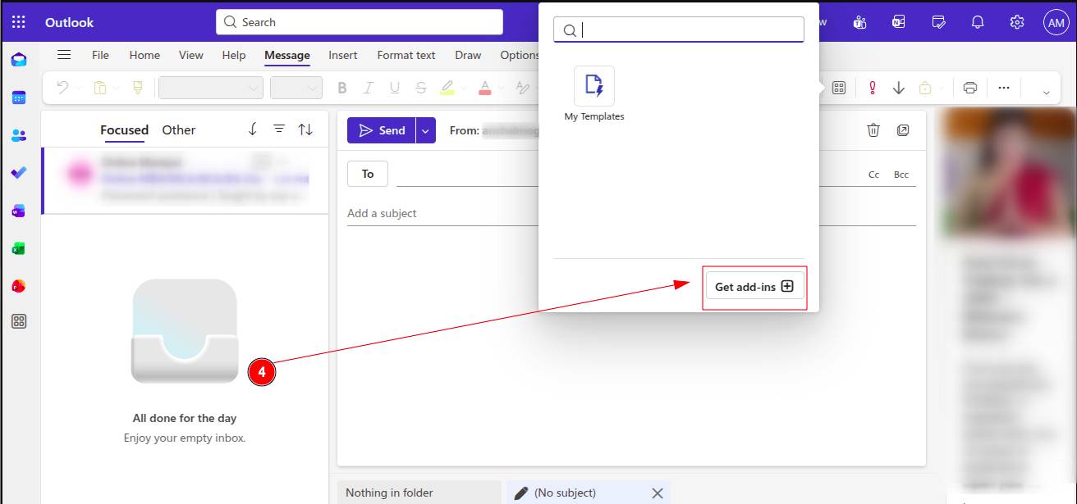The width and height of the screenshot is (1077, 504).
Task: Set low importance with down arrow
Action: point(899,88)
